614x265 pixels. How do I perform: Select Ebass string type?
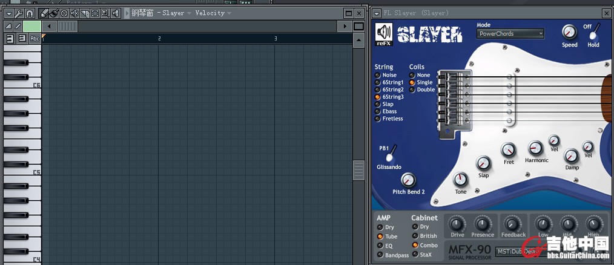[377, 111]
